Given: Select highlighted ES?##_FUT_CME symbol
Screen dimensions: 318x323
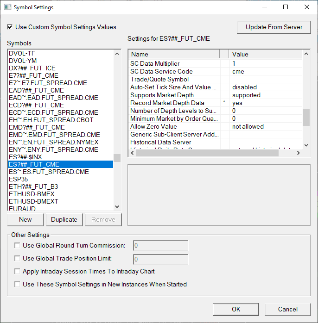Looking at the screenshot, I should (x=60, y=164).
